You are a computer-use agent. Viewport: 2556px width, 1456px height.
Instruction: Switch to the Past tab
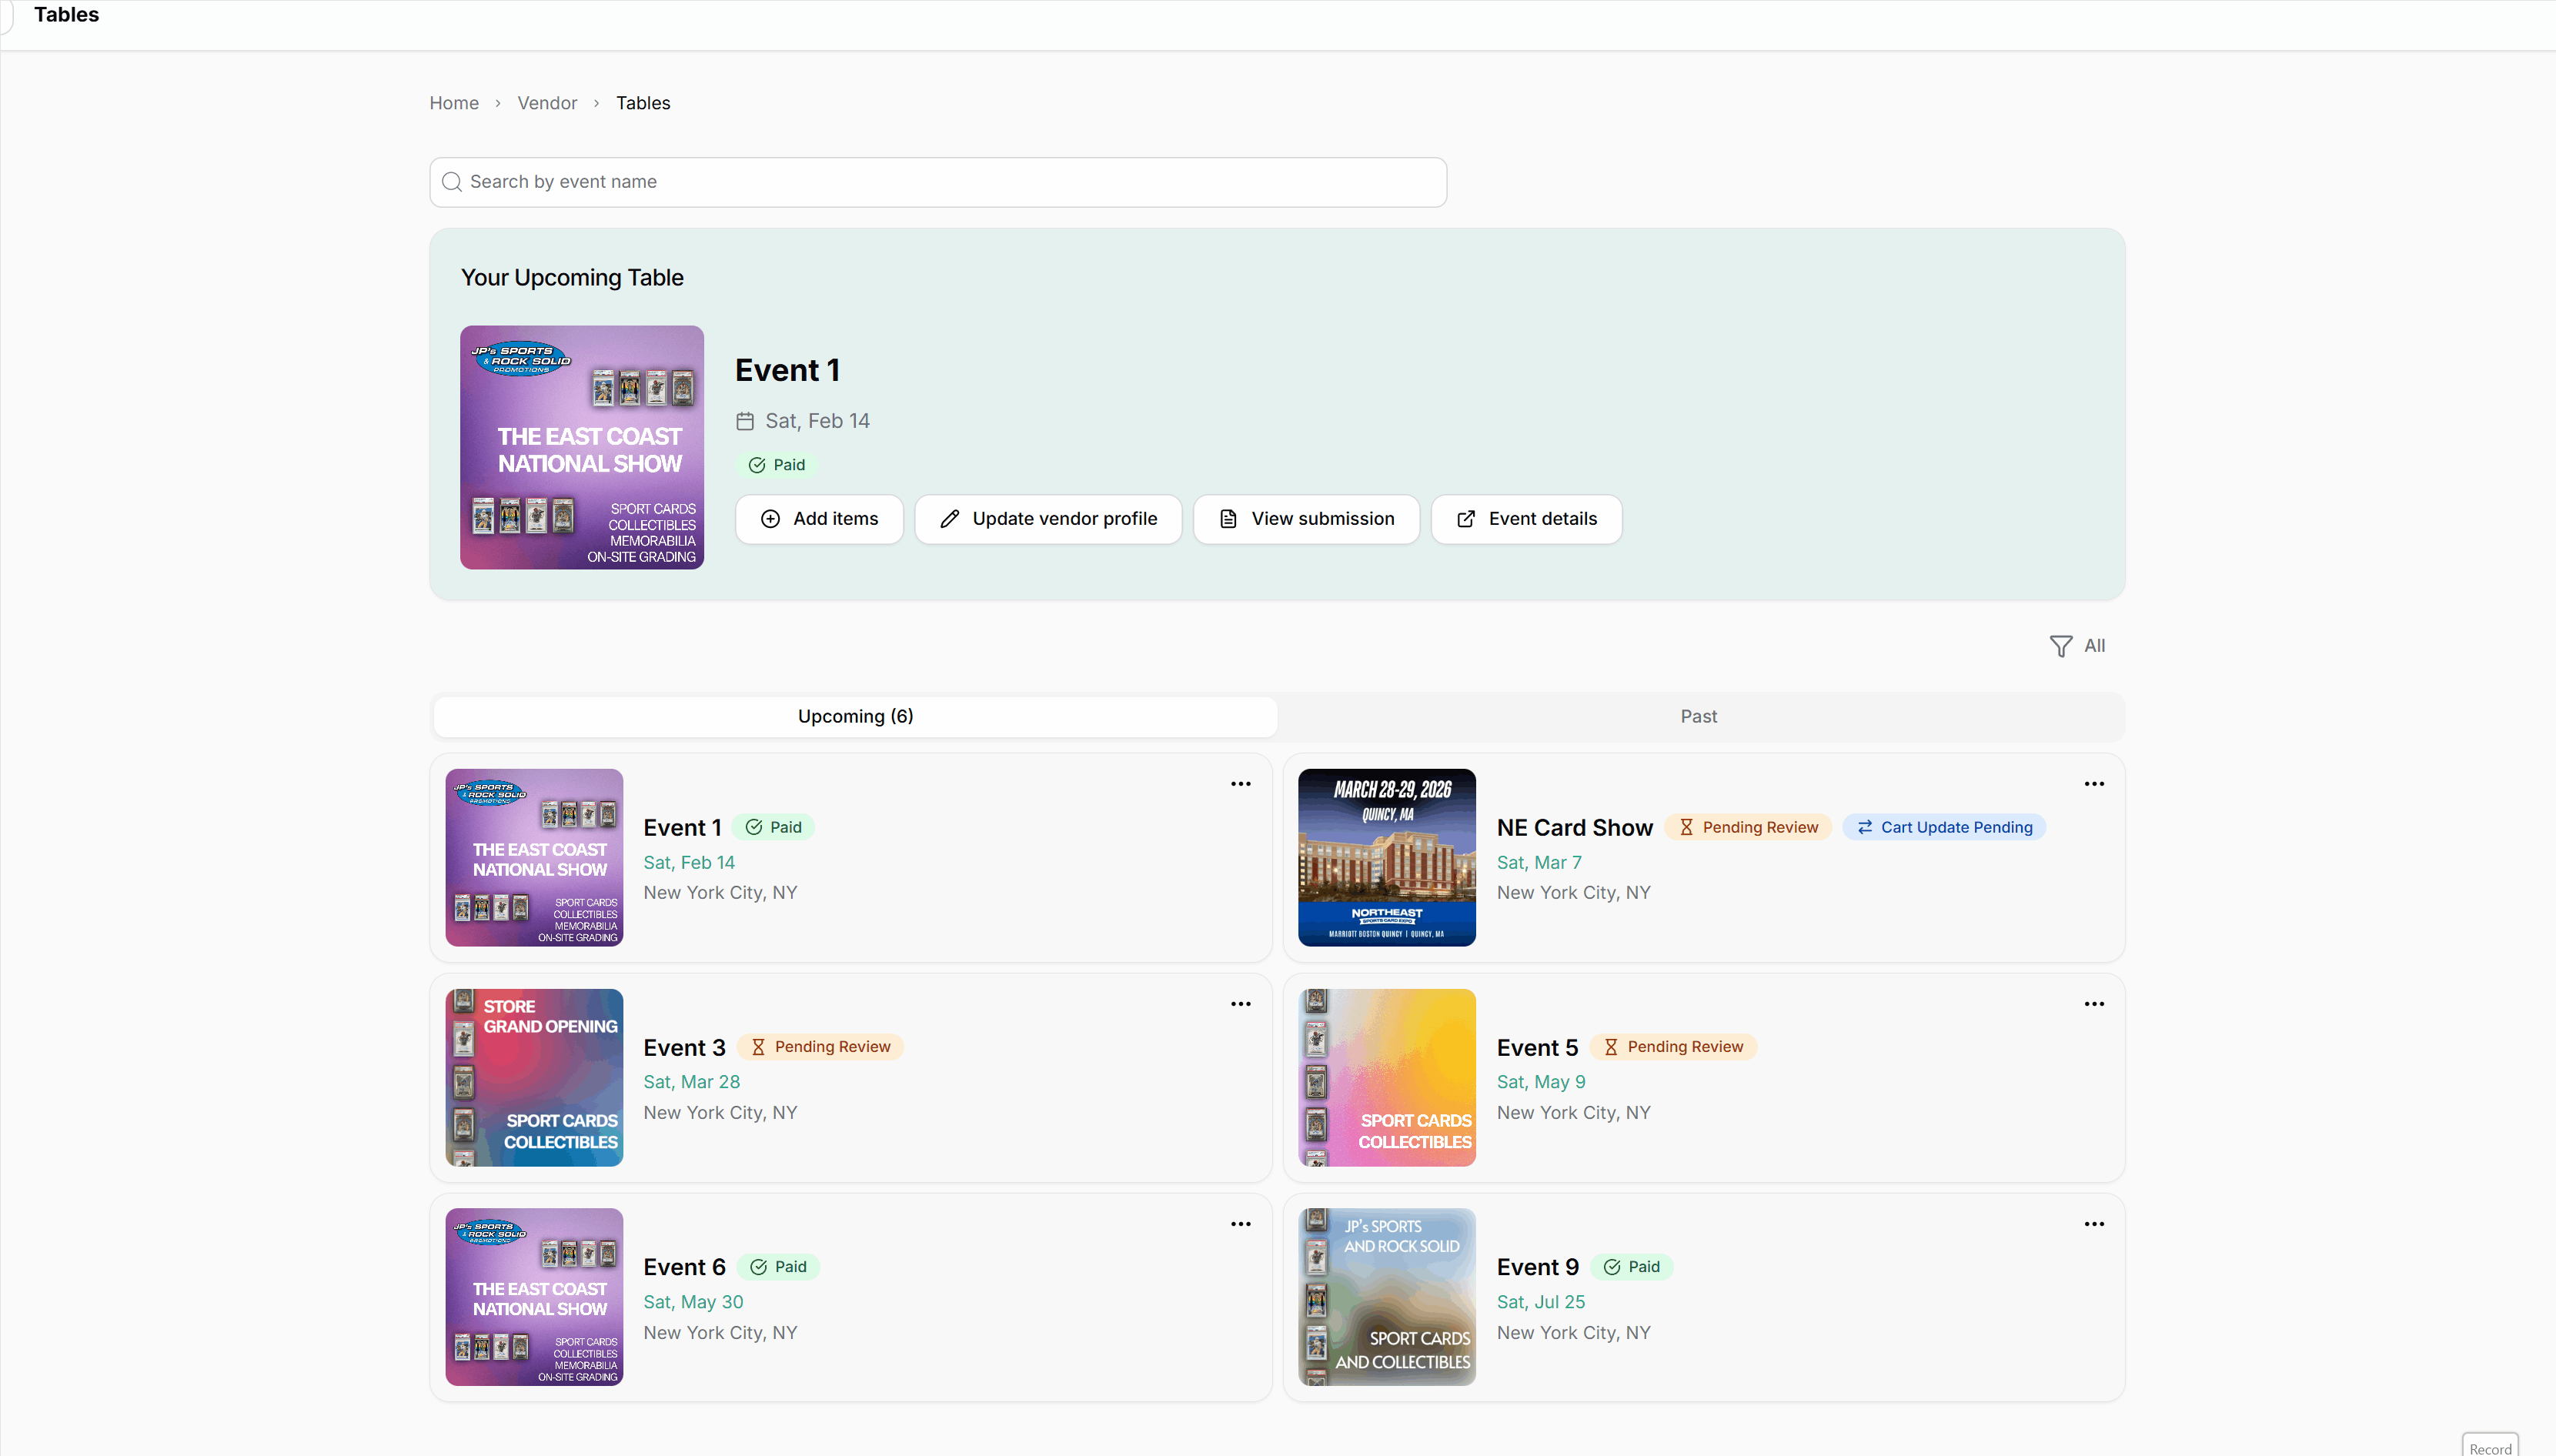[1698, 716]
